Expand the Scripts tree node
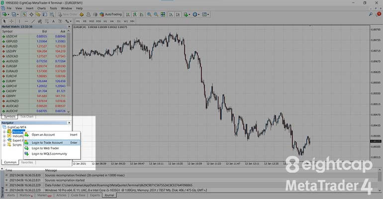Screen dimensions: 383x199 [x=4, y=145]
